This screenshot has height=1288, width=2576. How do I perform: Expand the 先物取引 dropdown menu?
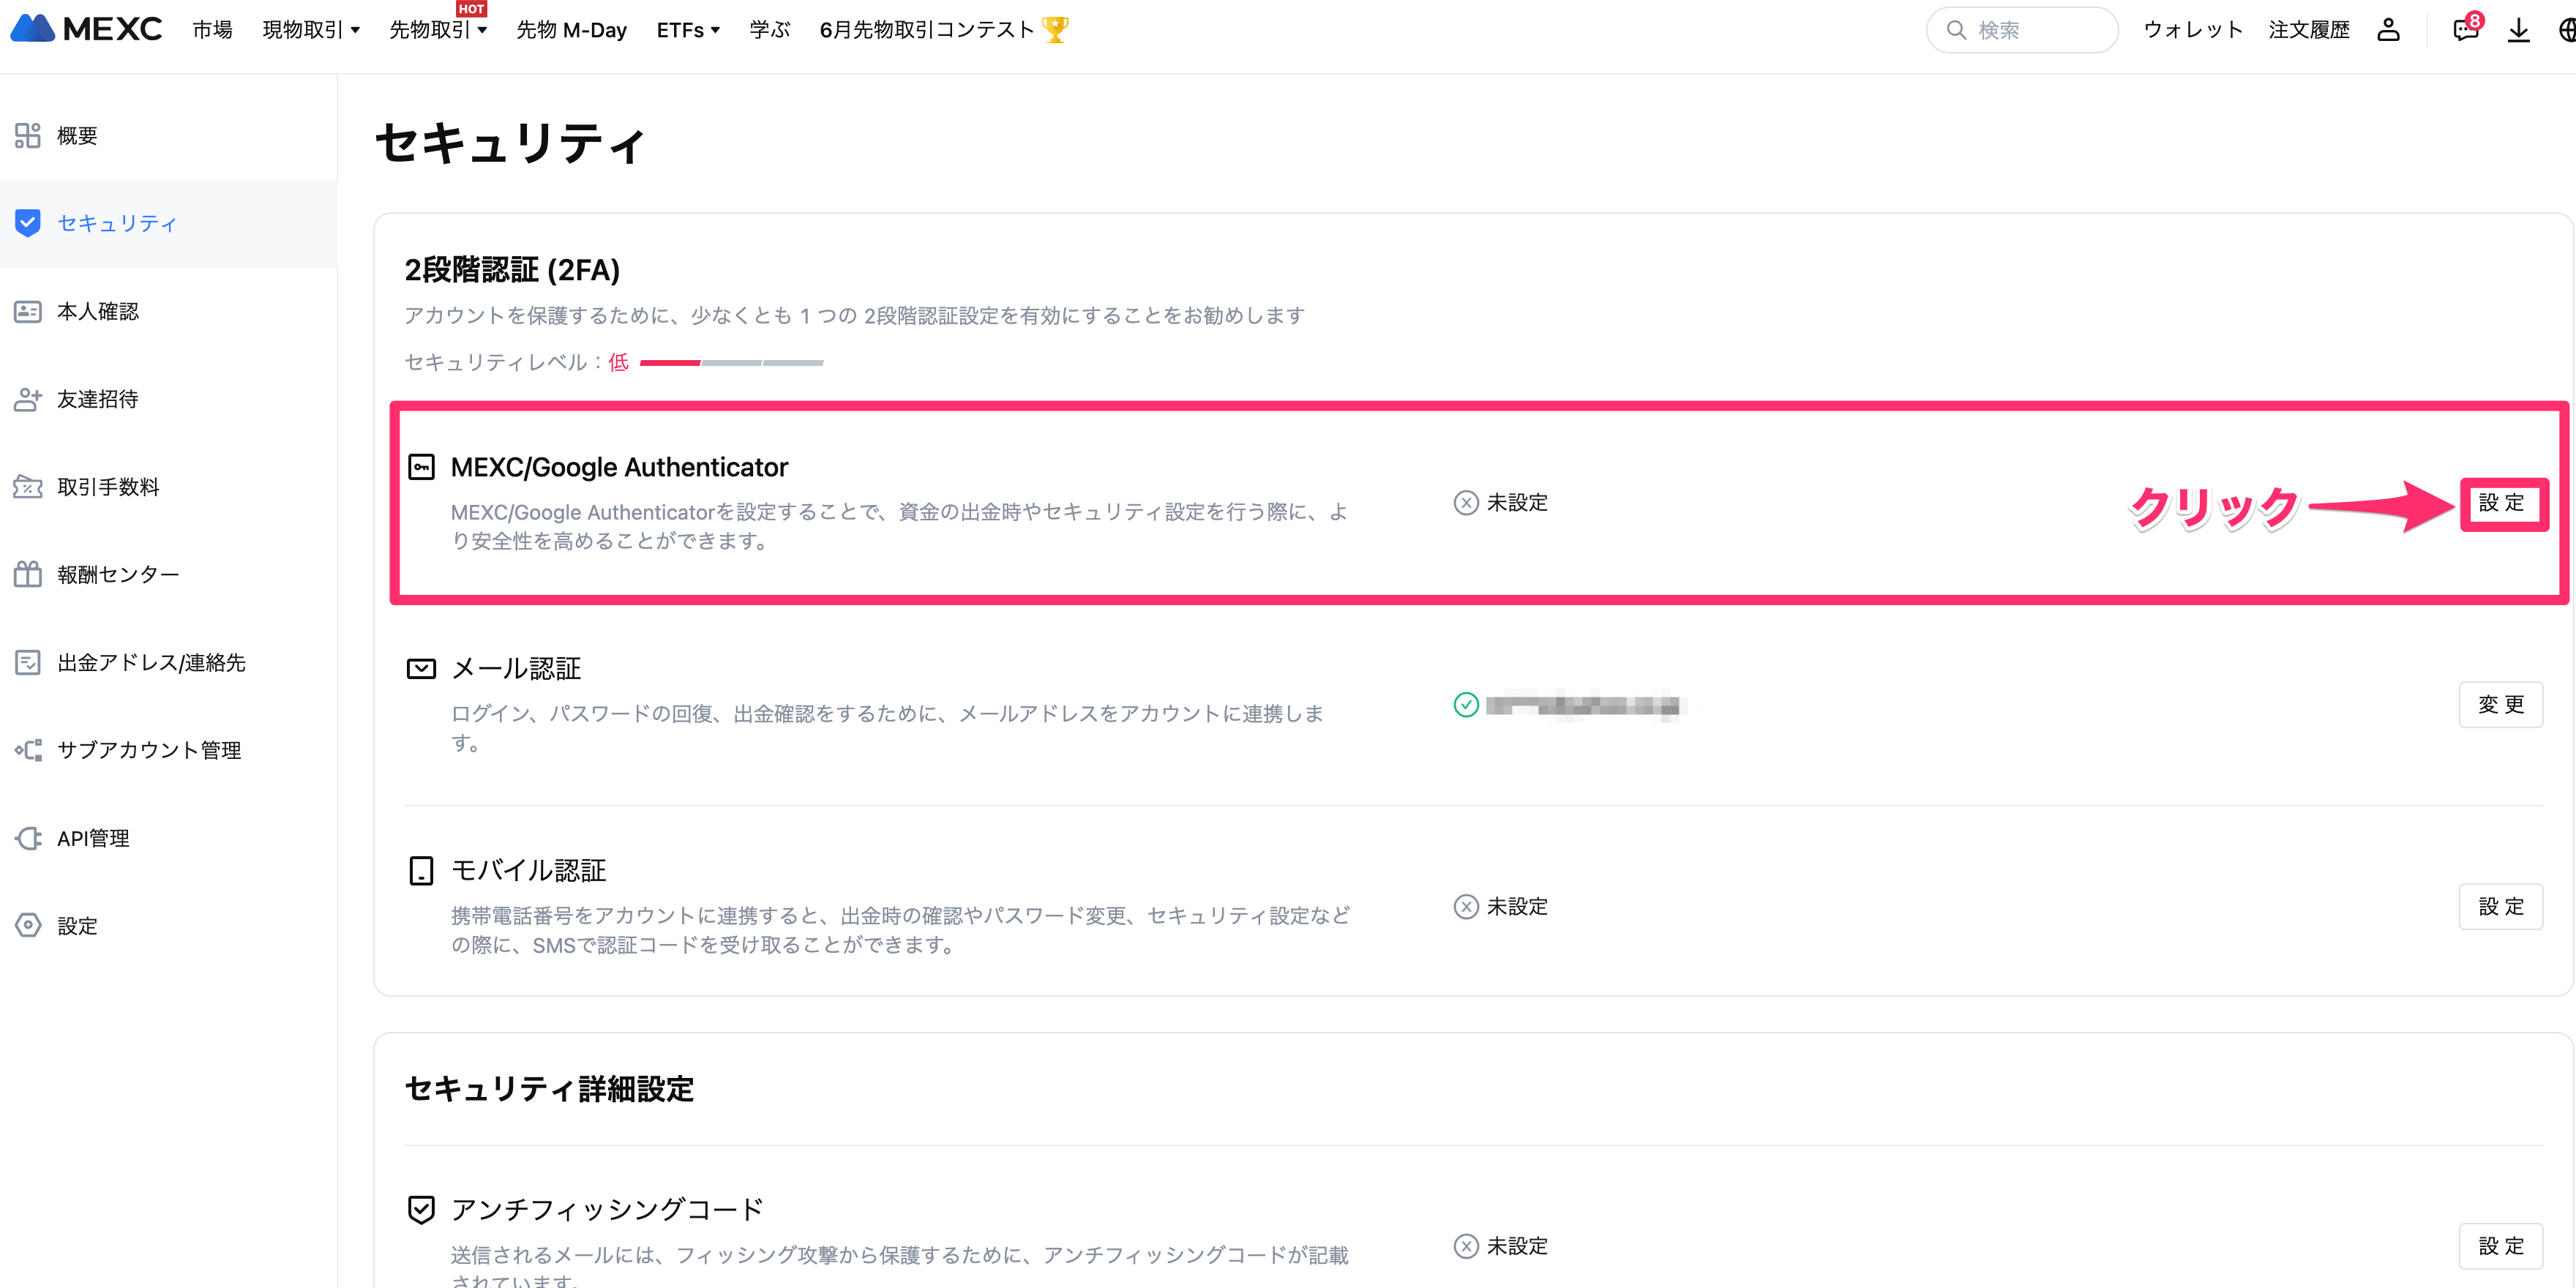[x=438, y=30]
